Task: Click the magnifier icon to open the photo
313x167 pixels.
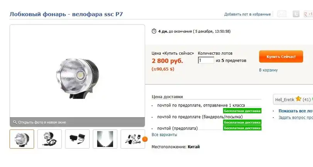Action: point(15,122)
